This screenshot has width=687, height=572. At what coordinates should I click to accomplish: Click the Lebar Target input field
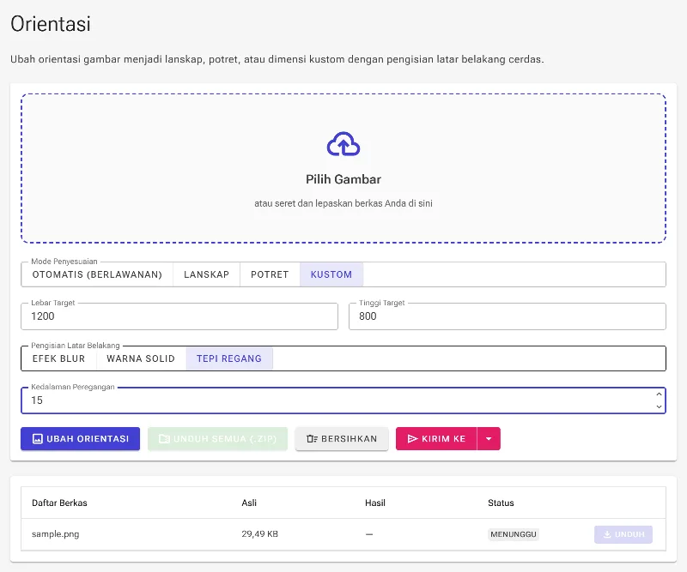click(x=179, y=316)
